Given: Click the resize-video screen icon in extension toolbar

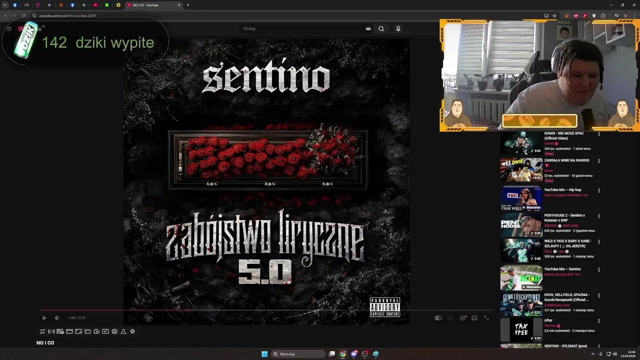Looking at the screenshot, I should (x=78, y=331).
